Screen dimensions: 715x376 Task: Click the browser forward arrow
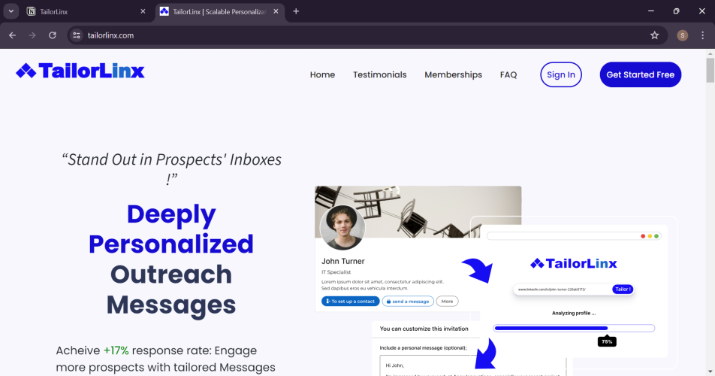point(32,35)
